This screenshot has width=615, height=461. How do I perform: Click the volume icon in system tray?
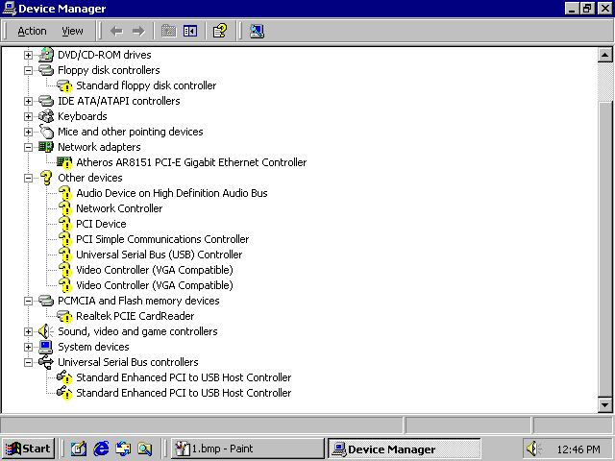[533, 449]
